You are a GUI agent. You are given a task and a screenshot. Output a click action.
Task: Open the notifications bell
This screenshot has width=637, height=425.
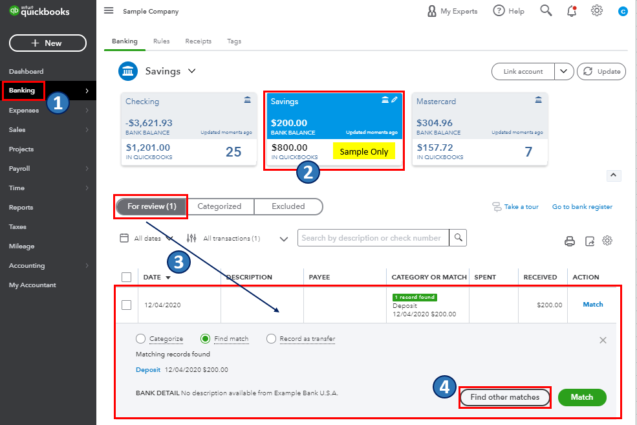(x=572, y=11)
